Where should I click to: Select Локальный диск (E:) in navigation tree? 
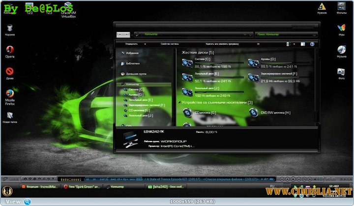(x=138, y=100)
